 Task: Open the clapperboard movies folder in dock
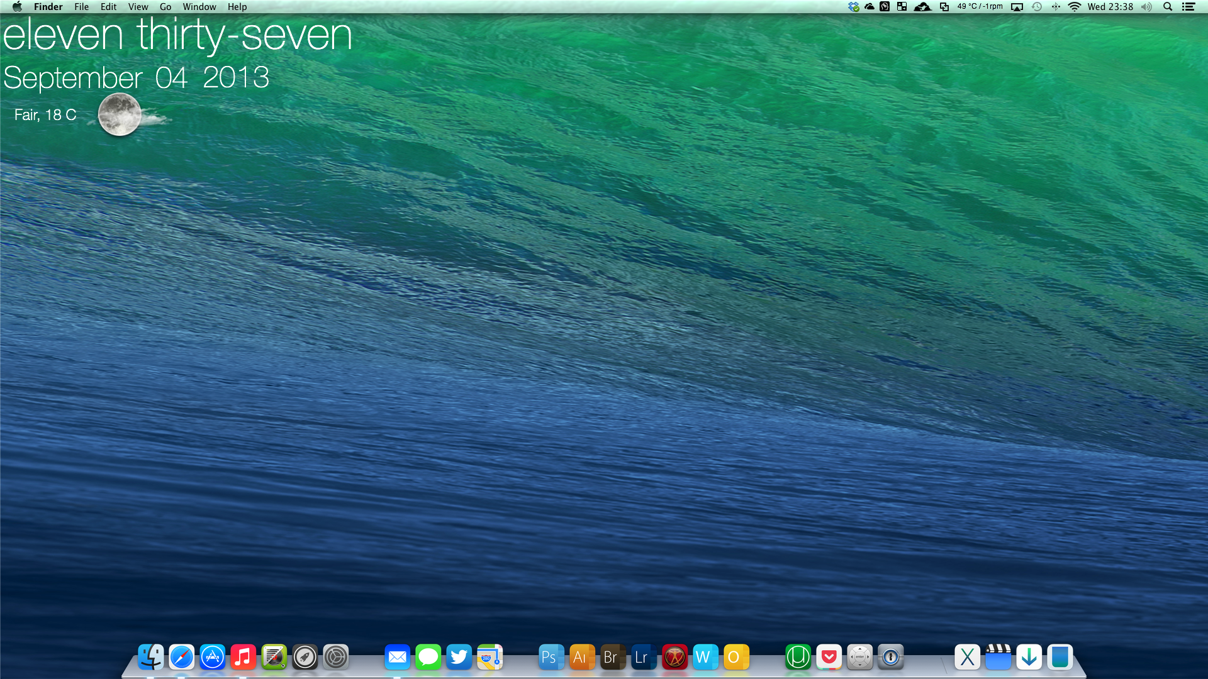click(x=998, y=657)
